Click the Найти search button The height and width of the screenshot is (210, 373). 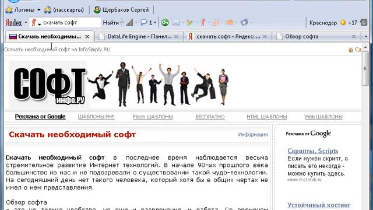[x=111, y=23]
